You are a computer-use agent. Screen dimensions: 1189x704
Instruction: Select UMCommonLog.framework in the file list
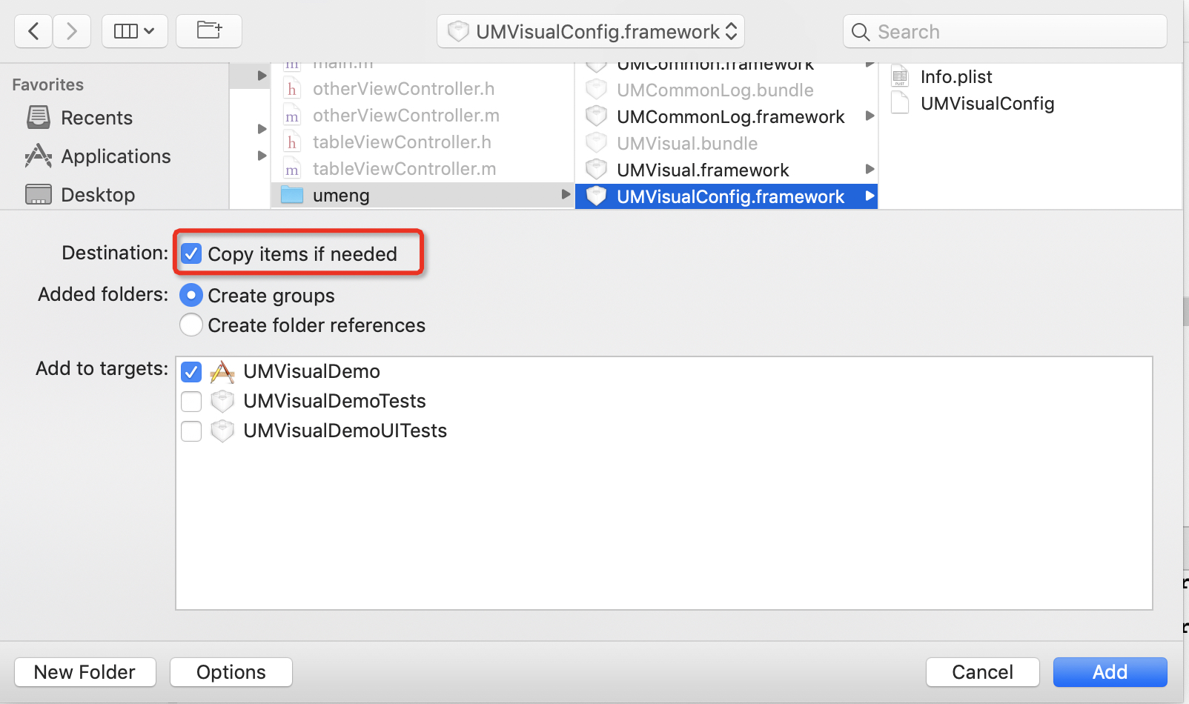pos(729,117)
